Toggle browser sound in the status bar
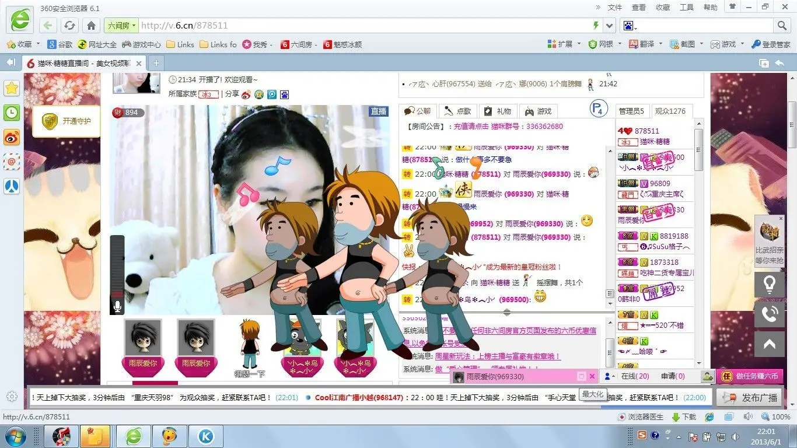The height and width of the screenshot is (448, 797). [x=747, y=417]
